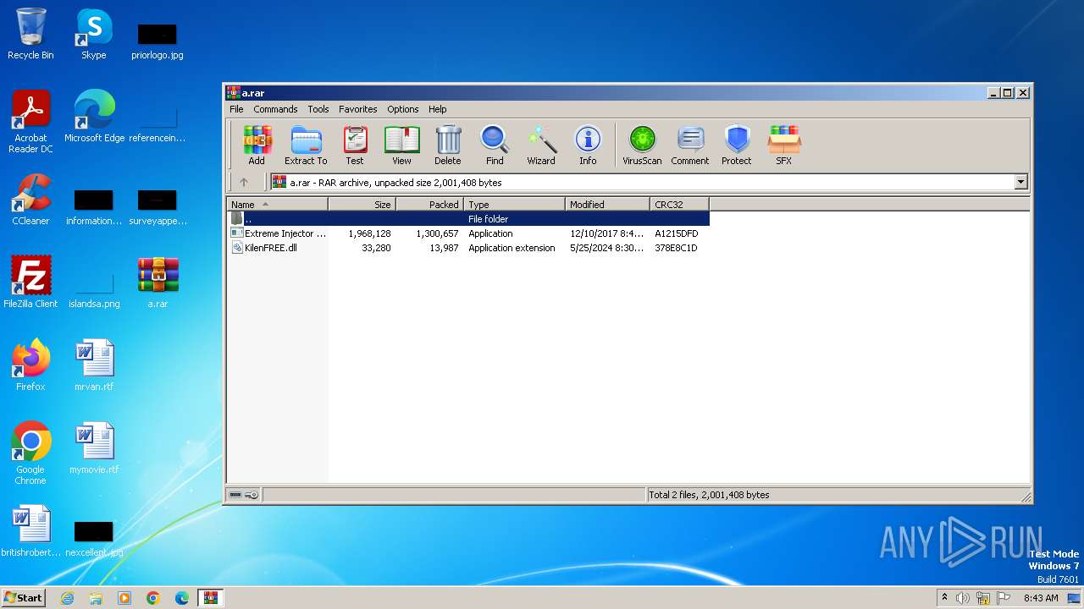Select a.rar desktop file

pos(158,283)
